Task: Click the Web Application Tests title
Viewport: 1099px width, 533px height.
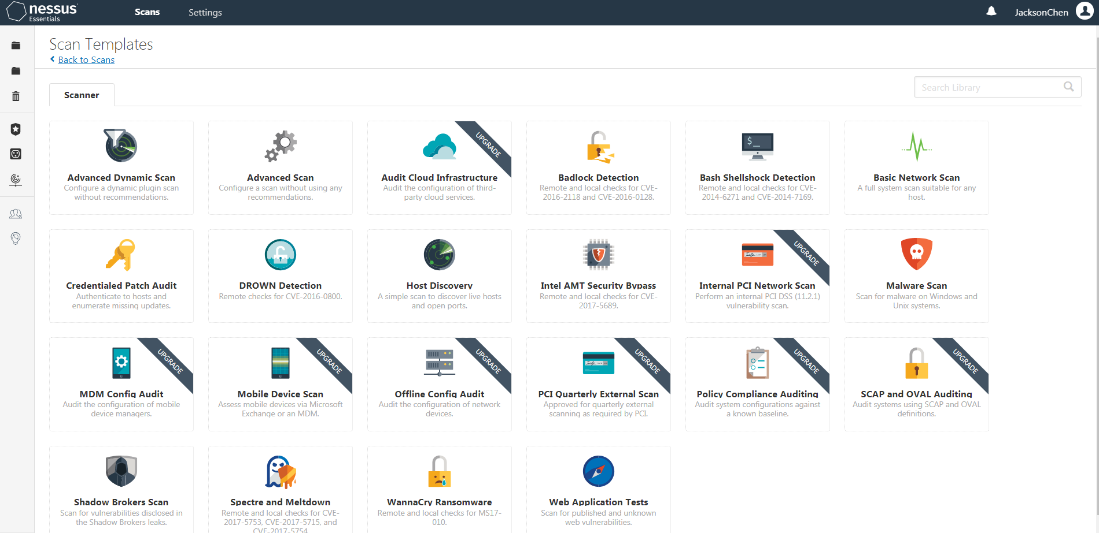Action: pyautogui.click(x=599, y=502)
